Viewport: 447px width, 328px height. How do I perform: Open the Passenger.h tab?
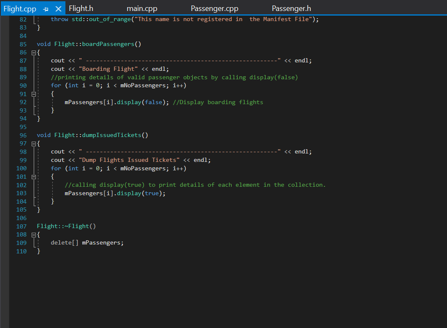tap(291, 8)
